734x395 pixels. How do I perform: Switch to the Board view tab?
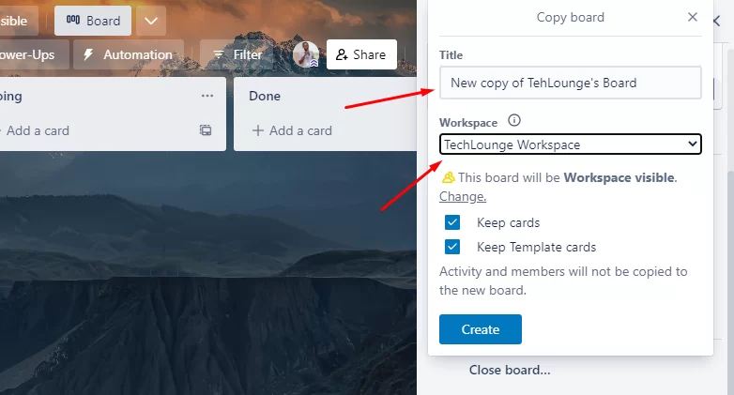(93, 21)
